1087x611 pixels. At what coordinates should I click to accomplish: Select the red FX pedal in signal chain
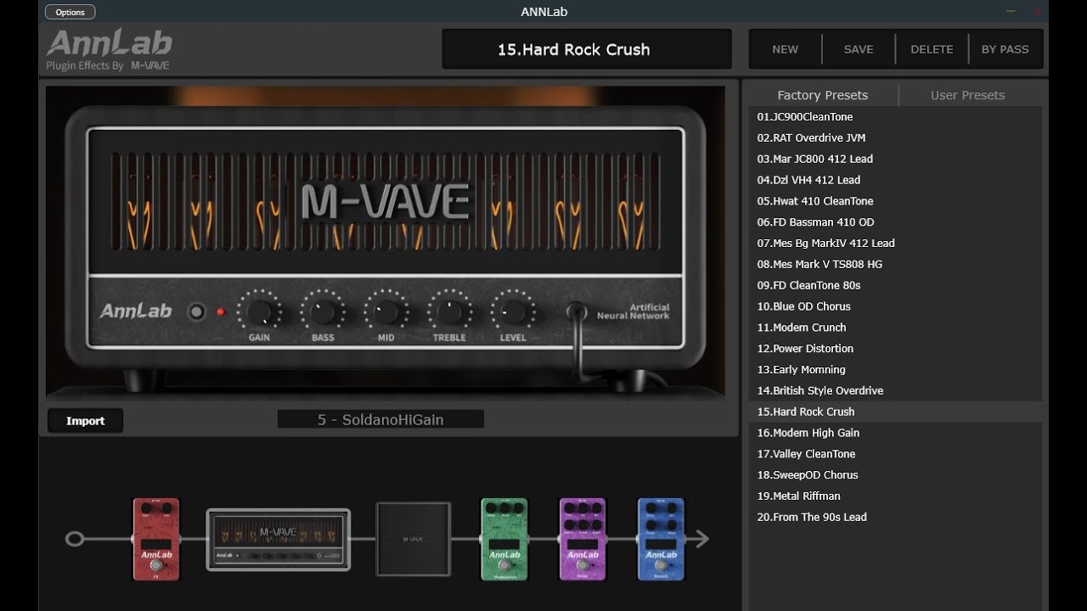point(156,539)
